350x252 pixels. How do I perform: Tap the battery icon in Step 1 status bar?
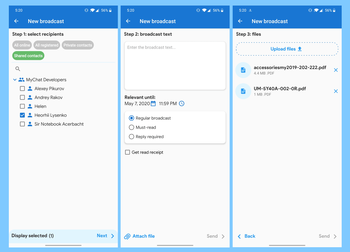pos(110,10)
